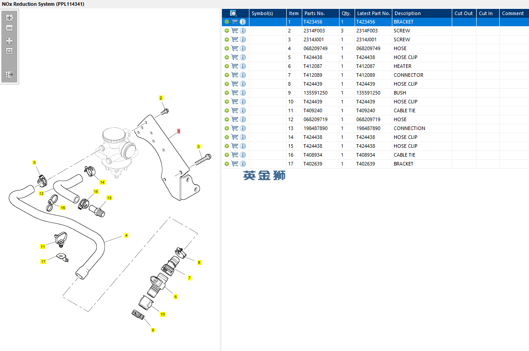Click the Qty. column header
Screen dimensions: 529x351
(347, 13)
